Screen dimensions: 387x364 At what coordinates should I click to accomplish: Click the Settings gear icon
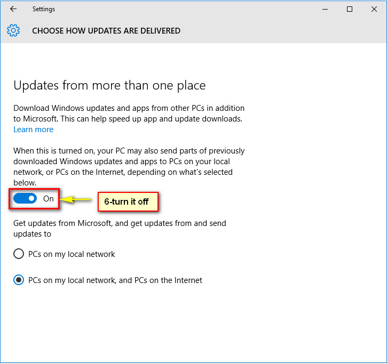13,30
